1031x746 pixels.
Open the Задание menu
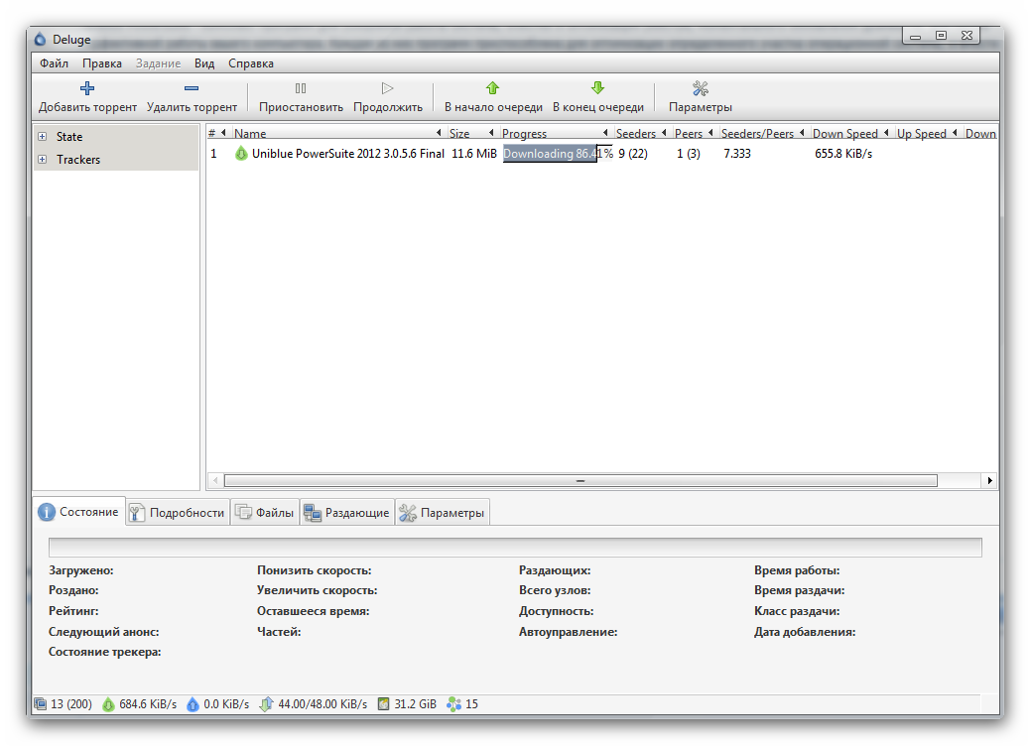coord(159,63)
